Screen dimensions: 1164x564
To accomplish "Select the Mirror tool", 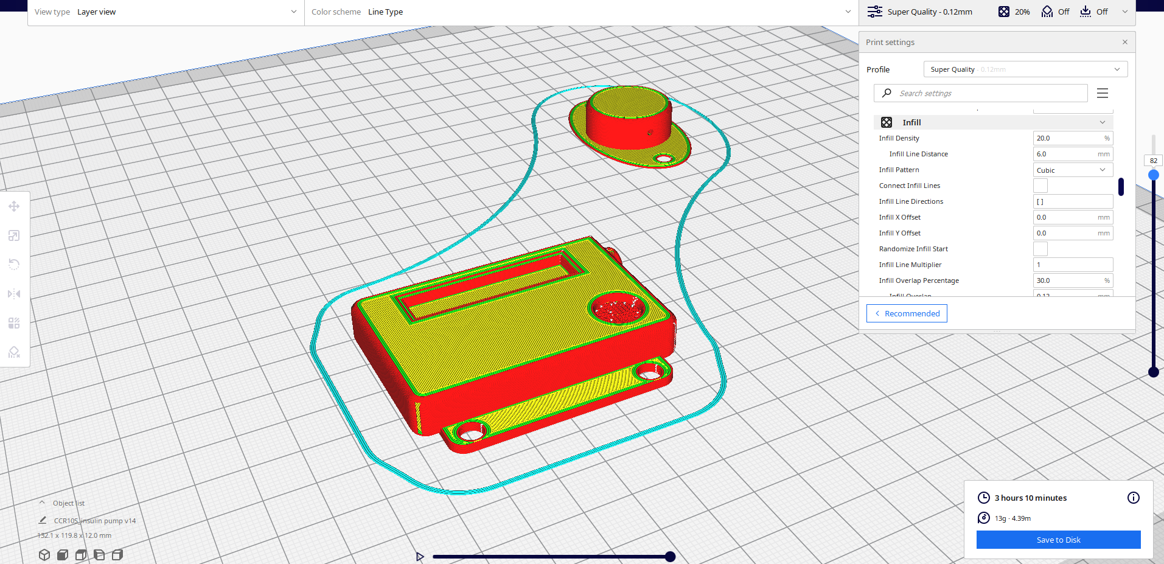I will click(14, 294).
